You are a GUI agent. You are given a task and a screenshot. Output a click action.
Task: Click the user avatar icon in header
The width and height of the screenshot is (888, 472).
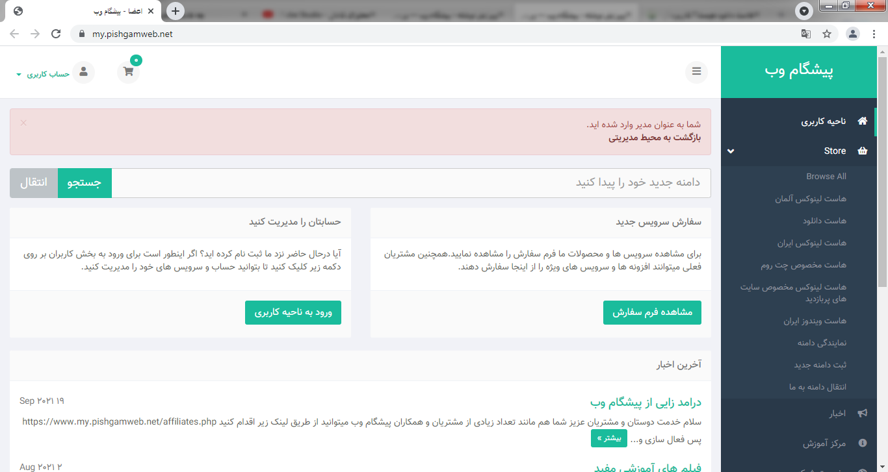point(83,72)
